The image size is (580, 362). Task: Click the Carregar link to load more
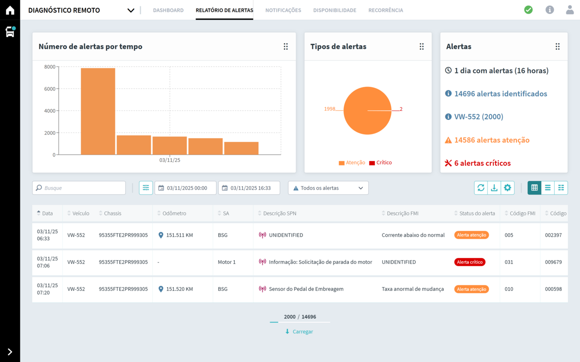pos(299,332)
